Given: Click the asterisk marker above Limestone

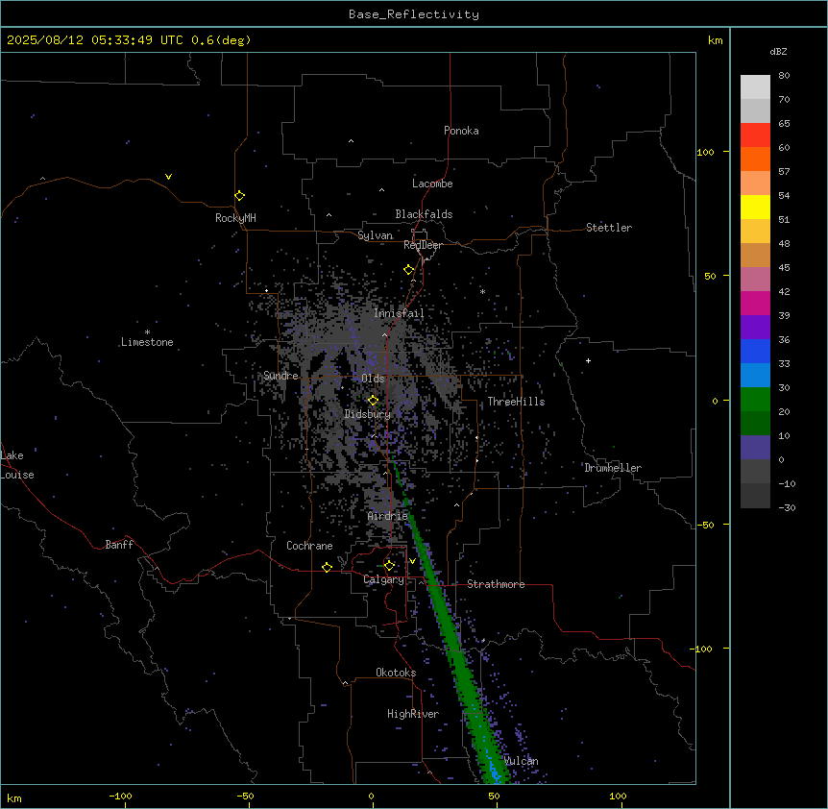Looking at the screenshot, I should [x=147, y=332].
